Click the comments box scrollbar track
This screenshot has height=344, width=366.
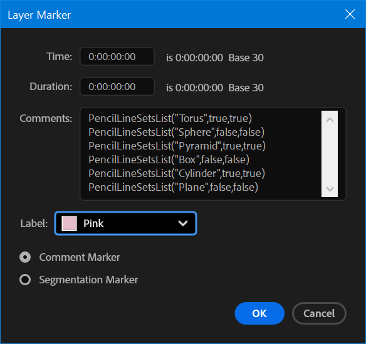click(x=330, y=154)
